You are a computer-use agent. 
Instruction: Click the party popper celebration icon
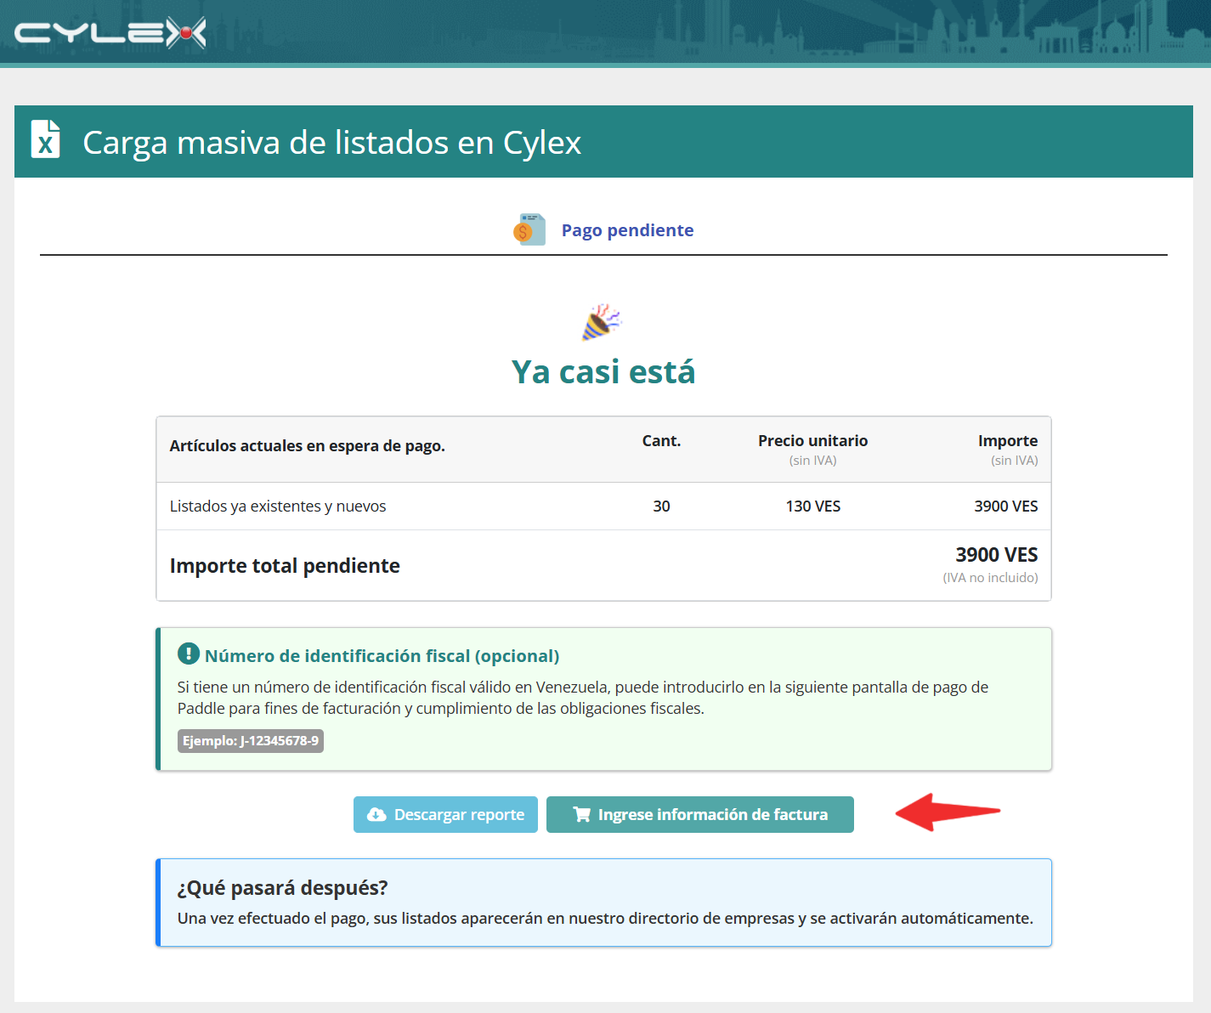click(x=602, y=322)
